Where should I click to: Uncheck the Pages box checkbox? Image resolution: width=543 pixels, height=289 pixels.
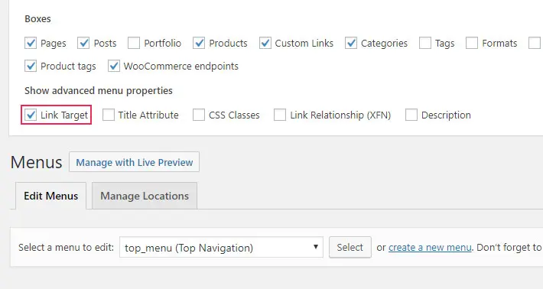pos(31,43)
